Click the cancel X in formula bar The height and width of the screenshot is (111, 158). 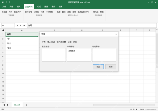click(x=18, y=25)
